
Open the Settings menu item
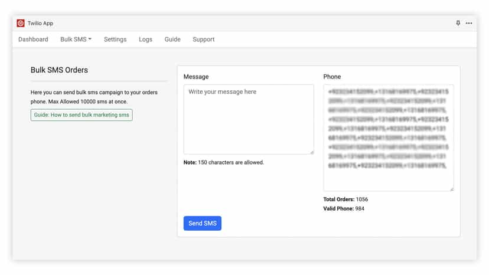click(115, 40)
